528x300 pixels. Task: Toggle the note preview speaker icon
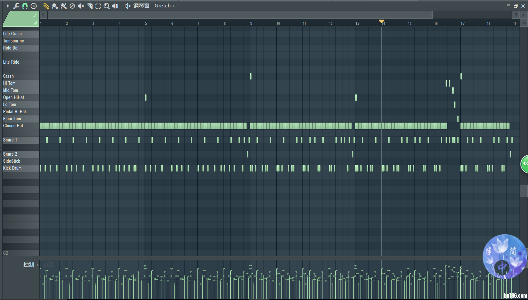[x=128, y=6]
